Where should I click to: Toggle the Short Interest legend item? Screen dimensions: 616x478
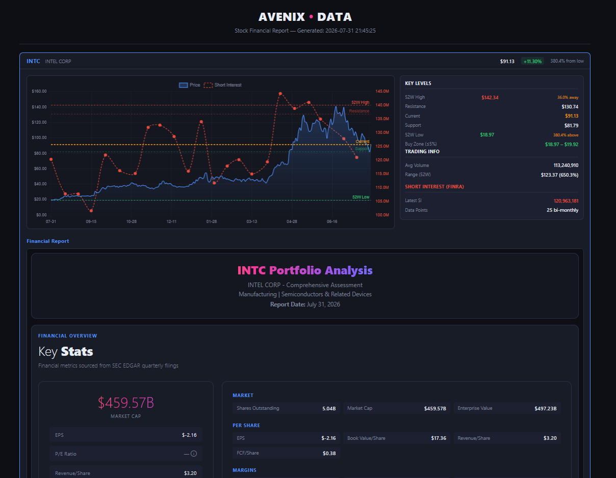click(223, 85)
